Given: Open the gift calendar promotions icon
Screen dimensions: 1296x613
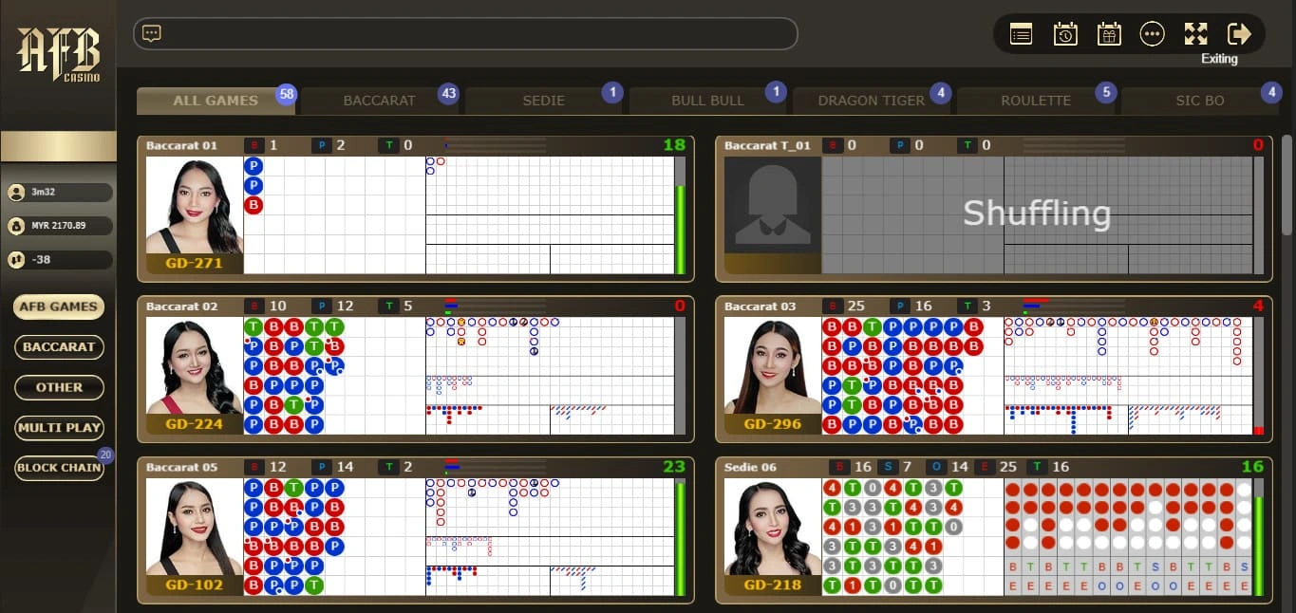Looking at the screenshot, I should (x=1109, y=34).
